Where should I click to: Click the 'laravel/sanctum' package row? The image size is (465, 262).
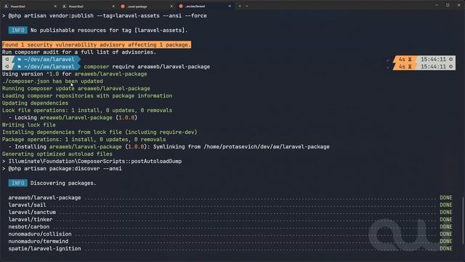(230, 212)
